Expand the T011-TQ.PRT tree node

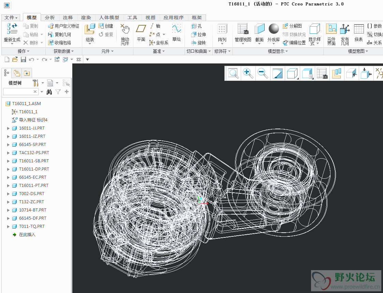8,226
